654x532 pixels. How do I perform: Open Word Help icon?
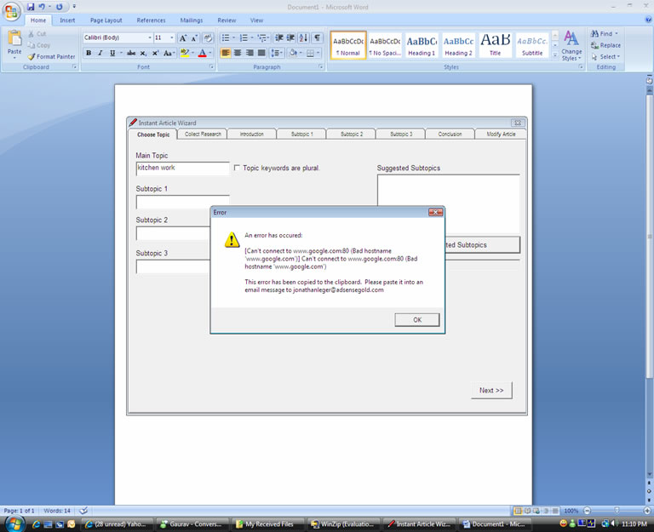click(649, 20)
